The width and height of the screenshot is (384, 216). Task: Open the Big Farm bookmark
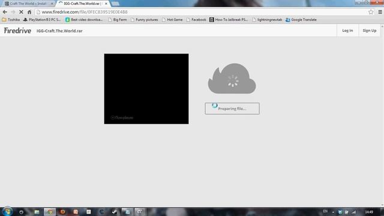click(x=118, y=20)
